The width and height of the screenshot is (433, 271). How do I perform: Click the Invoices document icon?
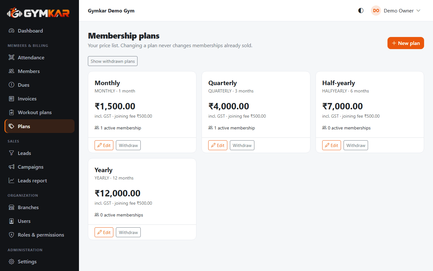pyautogui.click(x=11, y=99)
